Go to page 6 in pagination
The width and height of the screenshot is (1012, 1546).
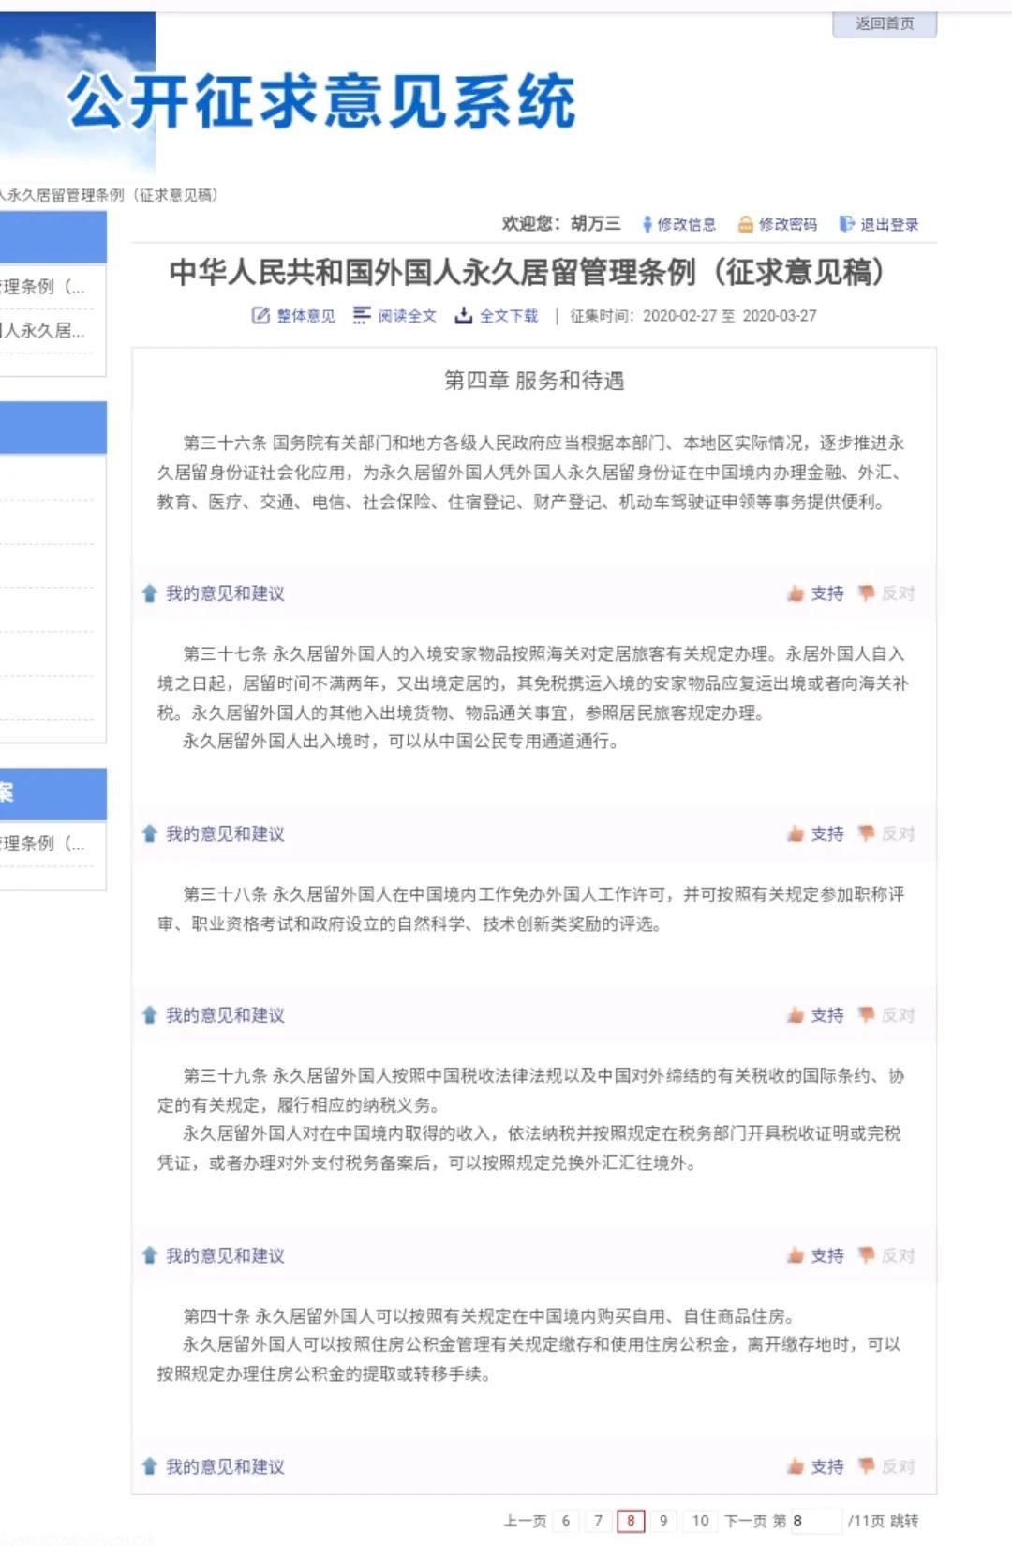click(566, 1521)
